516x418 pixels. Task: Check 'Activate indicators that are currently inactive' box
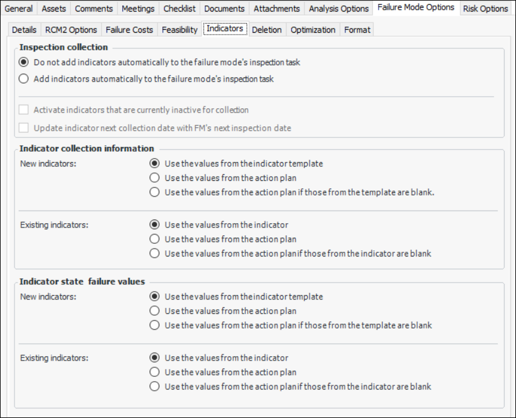tap(24, 110)
